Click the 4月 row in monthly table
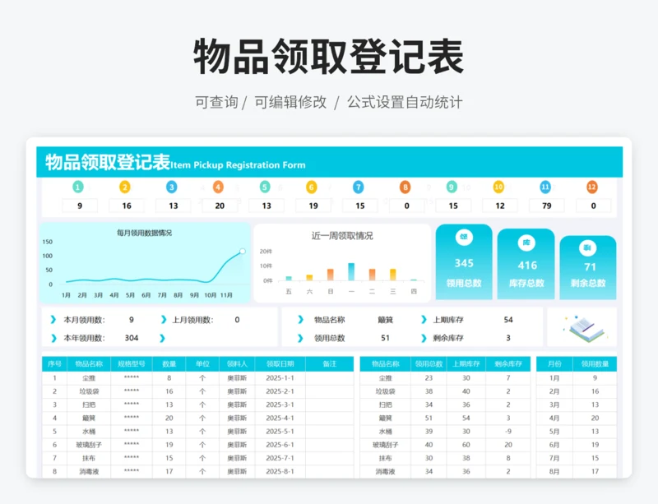The width and height of the screenshot is (658, 504). tap(577, 418)
